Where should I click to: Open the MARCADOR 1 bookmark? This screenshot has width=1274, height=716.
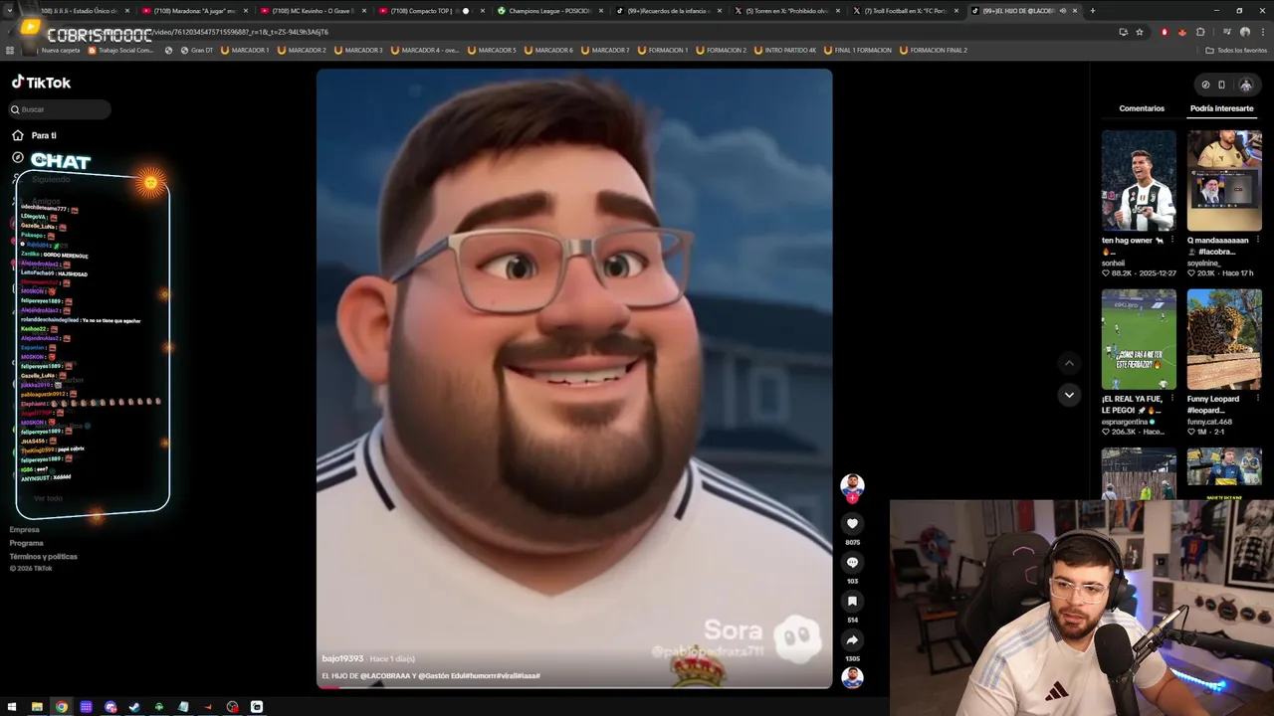[245, 50]
